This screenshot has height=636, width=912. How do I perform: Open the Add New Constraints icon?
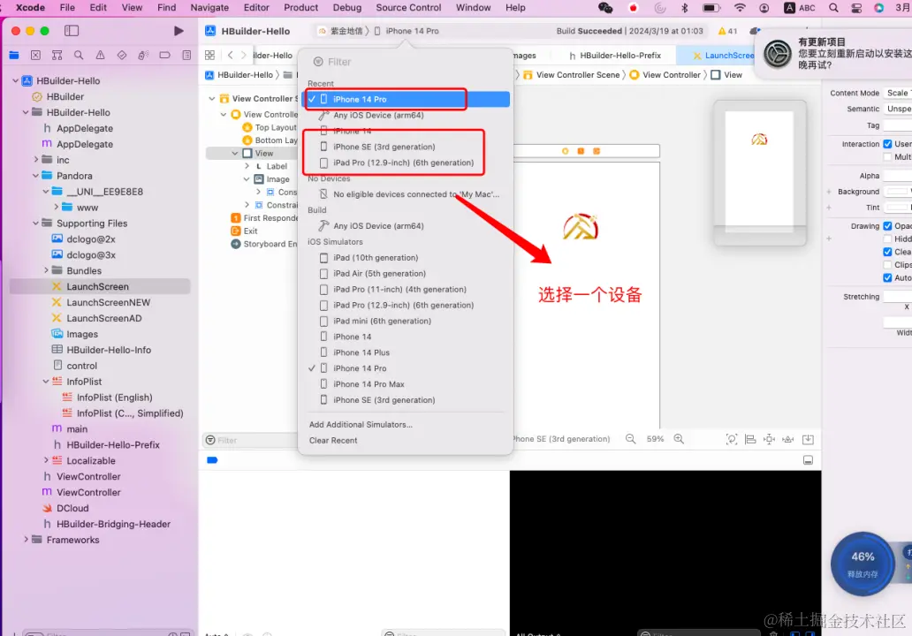[x=769, y=440]
